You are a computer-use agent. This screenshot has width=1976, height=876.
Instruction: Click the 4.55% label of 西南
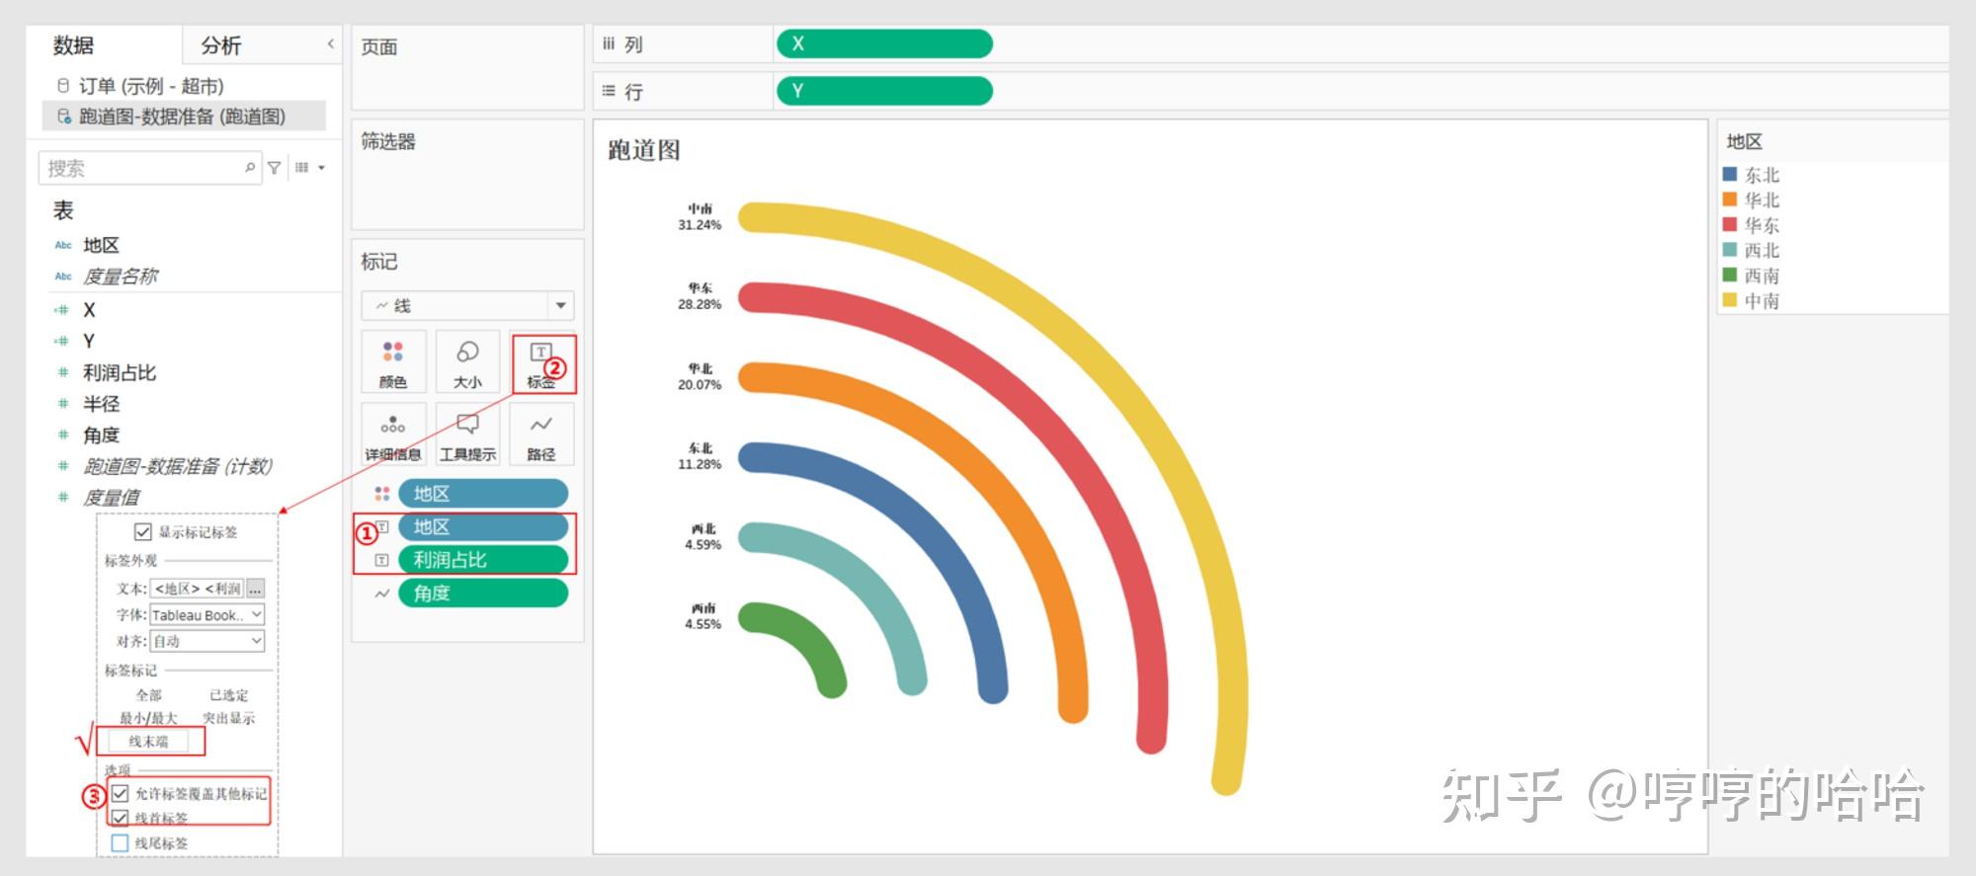702,624
